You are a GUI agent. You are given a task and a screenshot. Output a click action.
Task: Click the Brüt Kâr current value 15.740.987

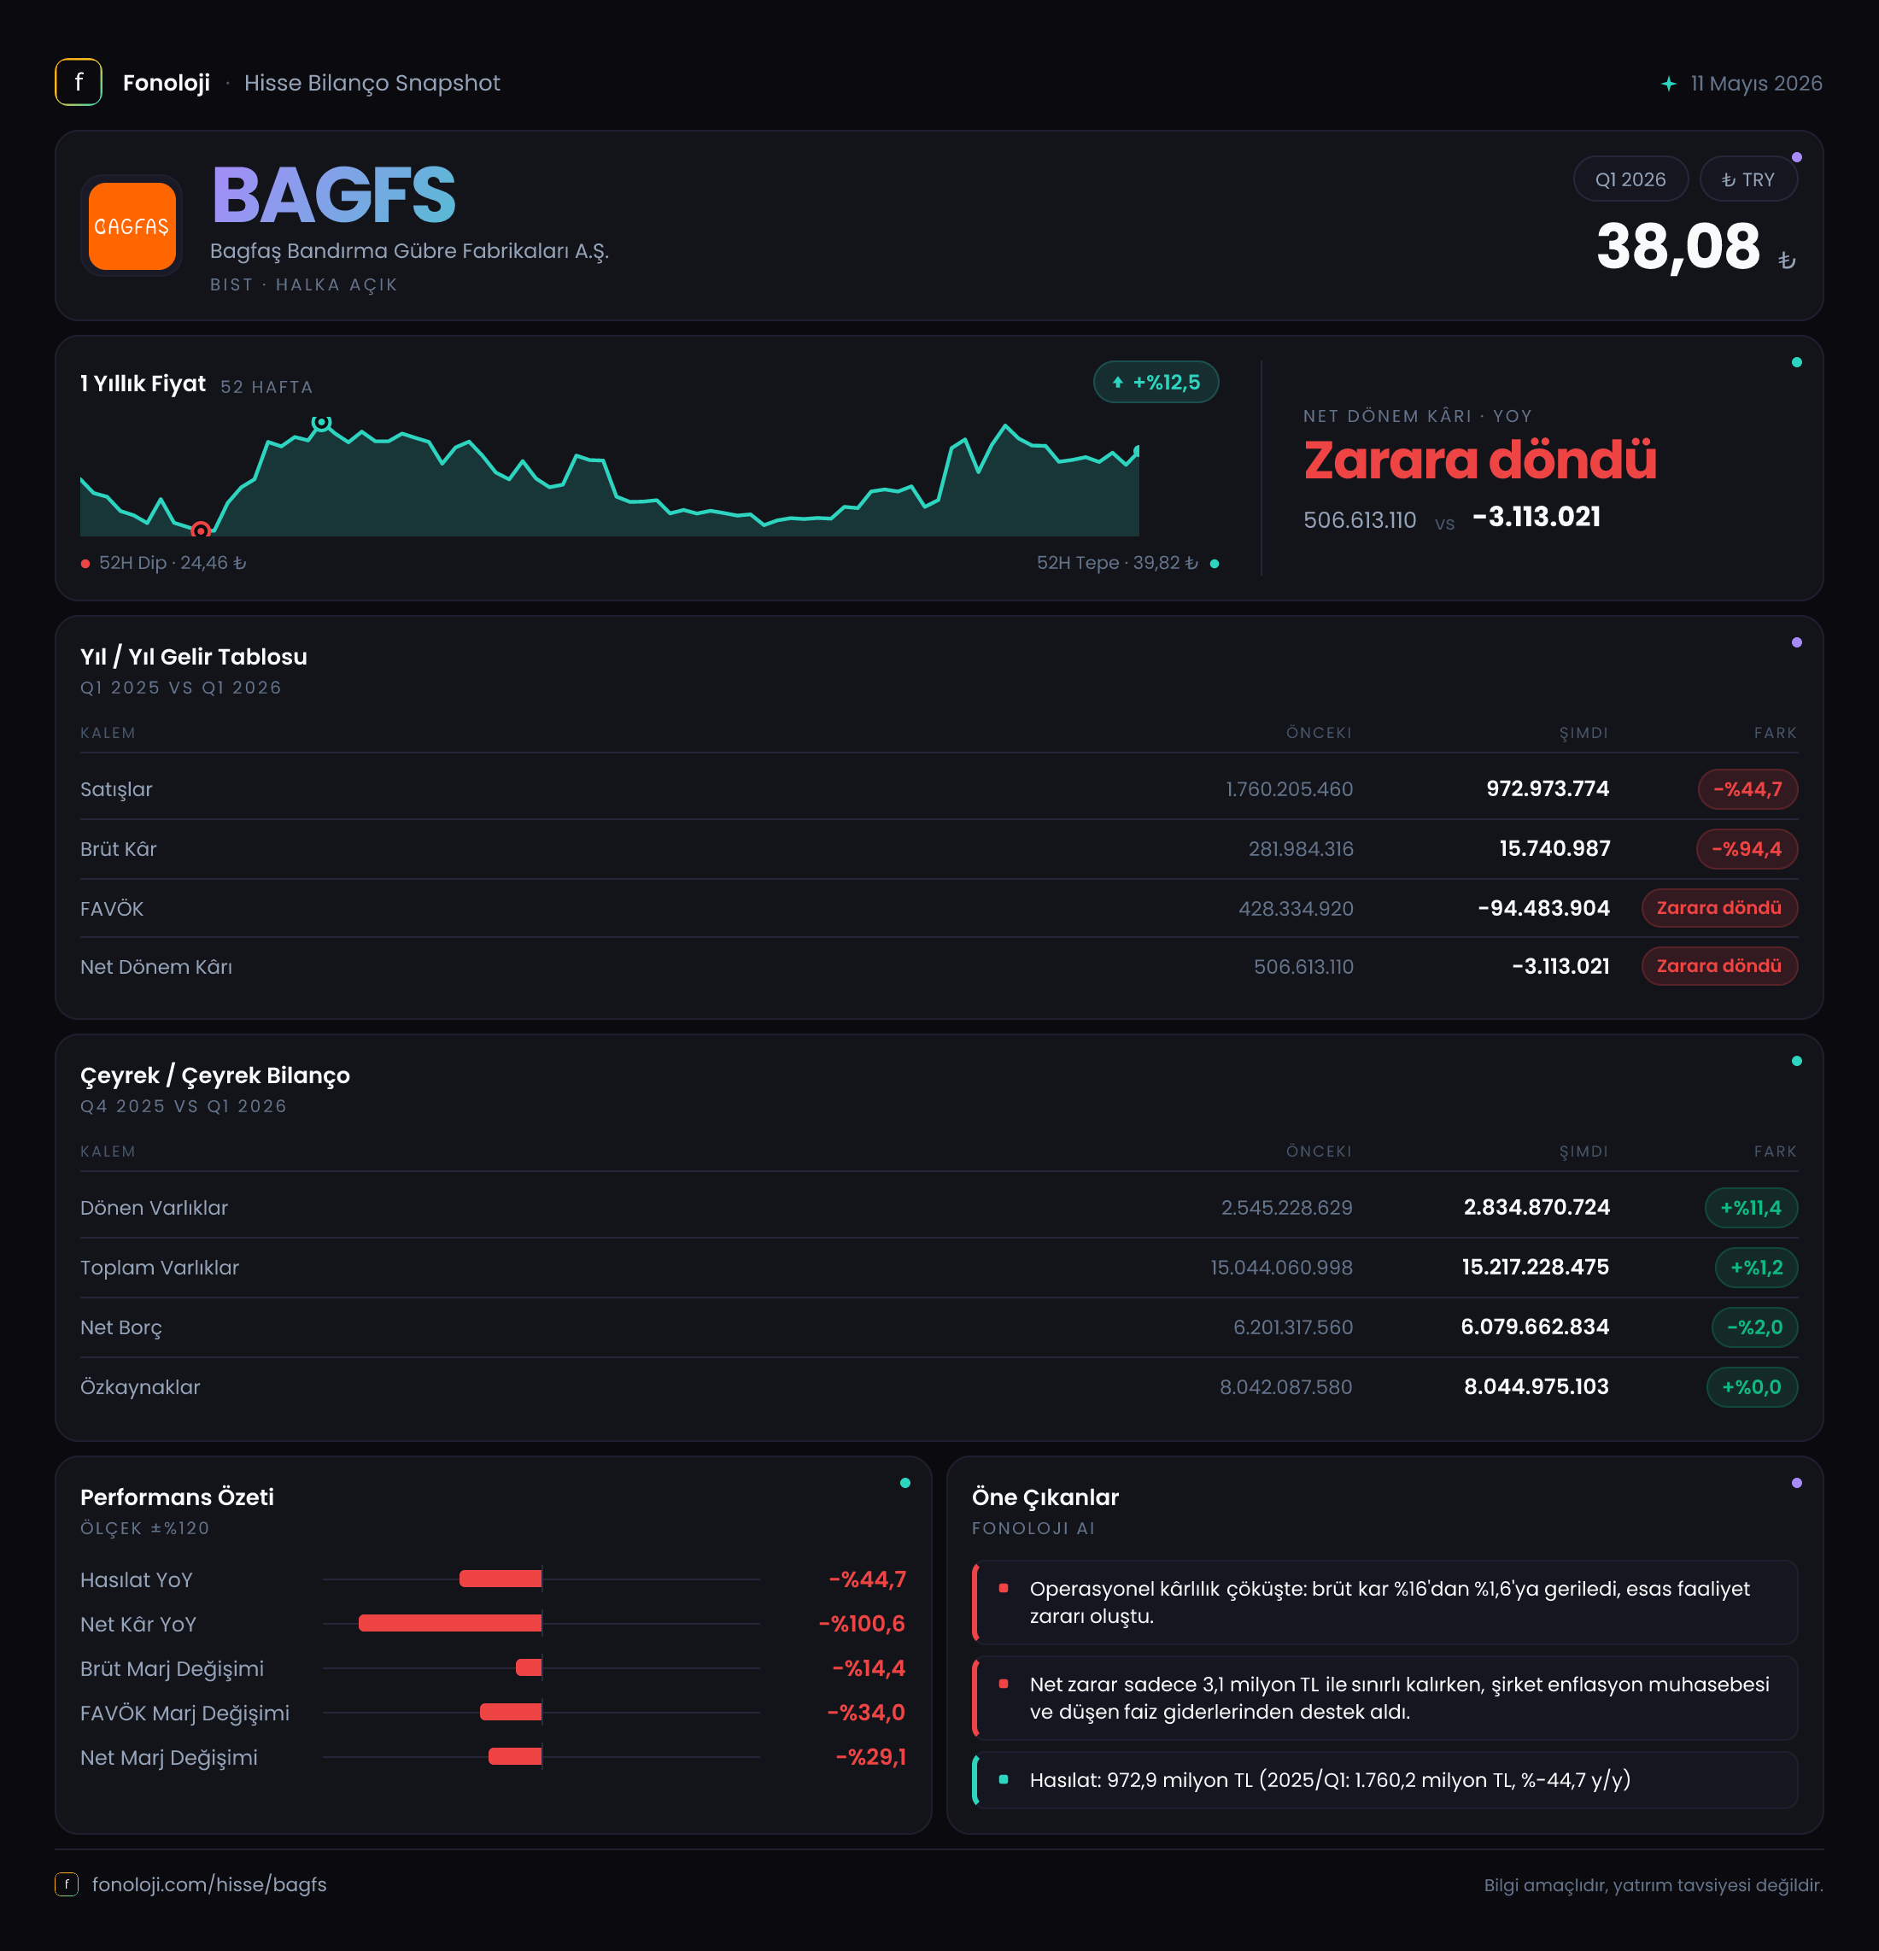point(1554,849)
